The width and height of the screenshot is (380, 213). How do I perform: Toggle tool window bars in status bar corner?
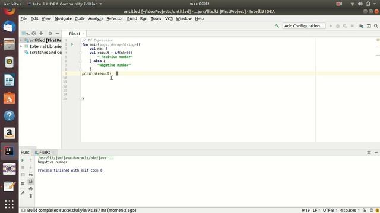(x=23, y=211)
